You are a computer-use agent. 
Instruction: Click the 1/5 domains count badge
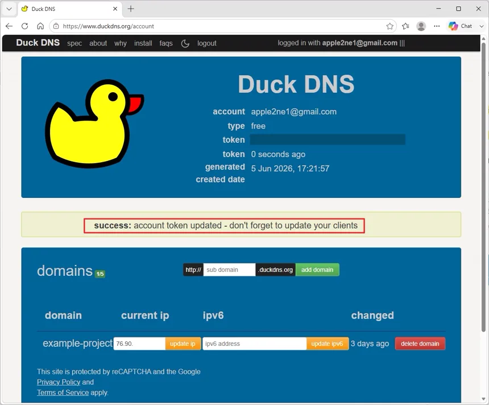point(100,274)
